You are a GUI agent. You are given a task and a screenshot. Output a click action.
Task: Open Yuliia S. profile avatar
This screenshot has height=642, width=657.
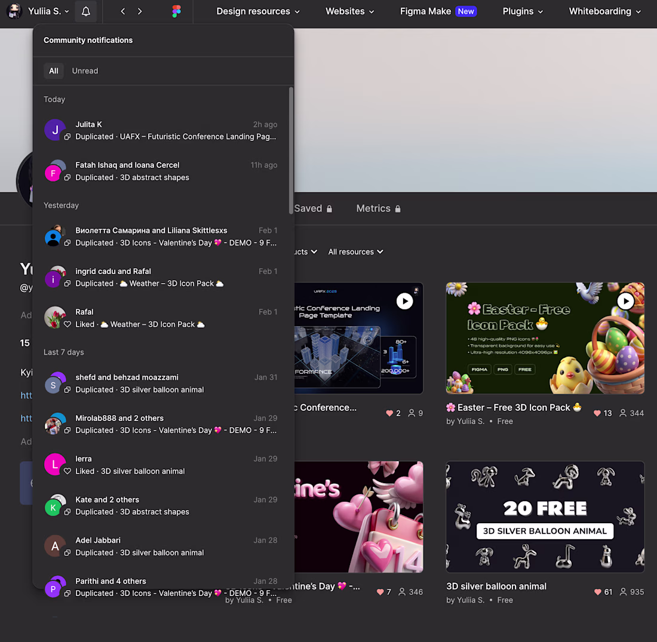click(14, 11)
